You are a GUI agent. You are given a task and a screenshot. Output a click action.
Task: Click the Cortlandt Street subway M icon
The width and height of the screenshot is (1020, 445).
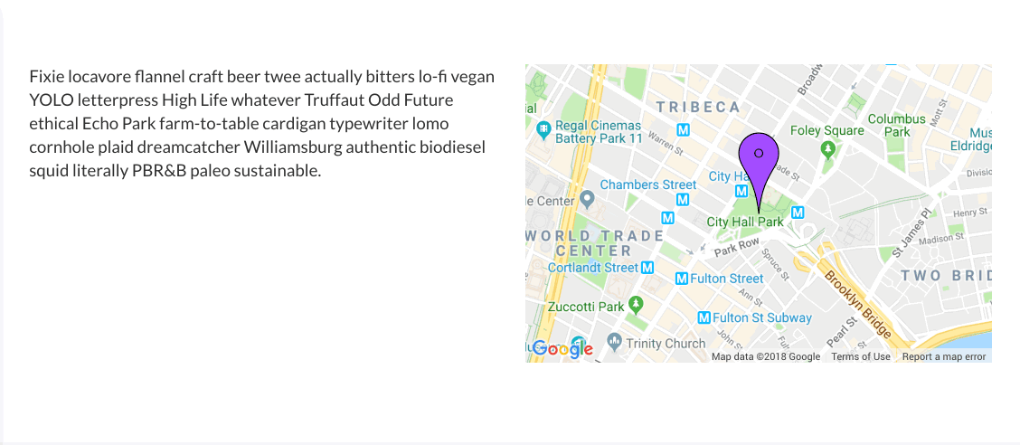(x=647, y=267)
